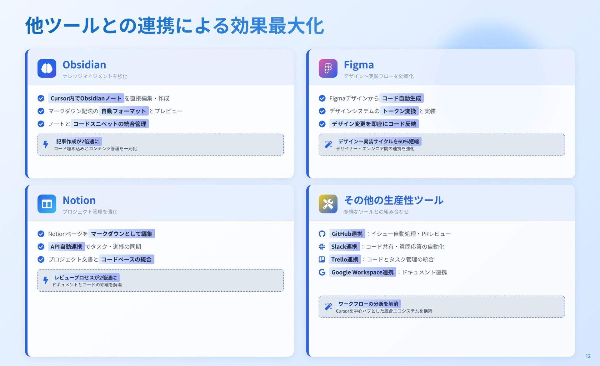
Task: Click callout title 記事作成が2倍速に
Action: [77, 141]
